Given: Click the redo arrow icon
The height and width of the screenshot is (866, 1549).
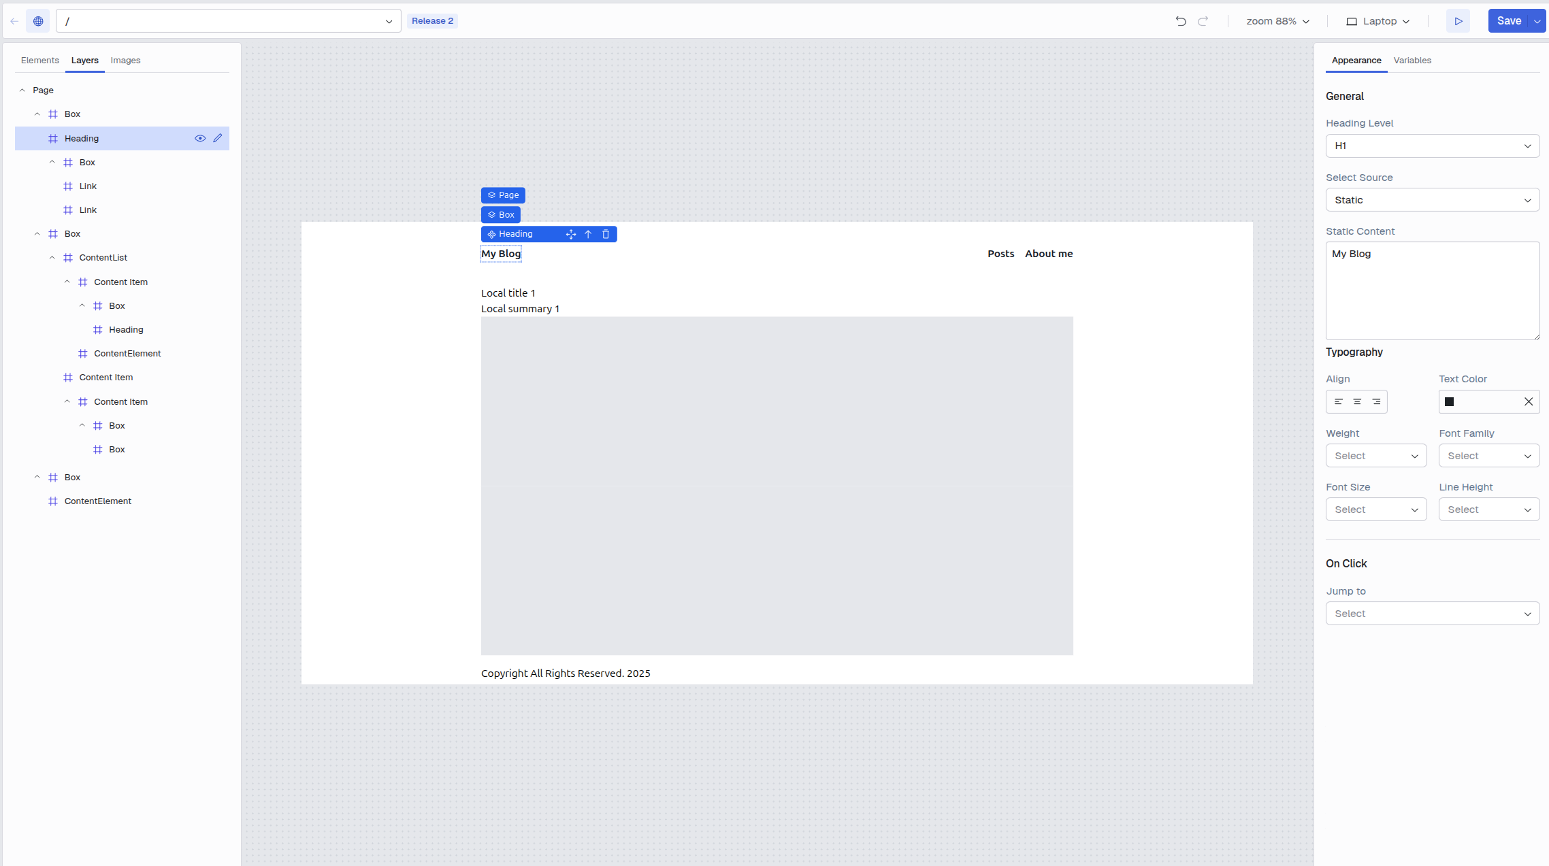Looking at the screenshot, I should tap(1203, 21).
